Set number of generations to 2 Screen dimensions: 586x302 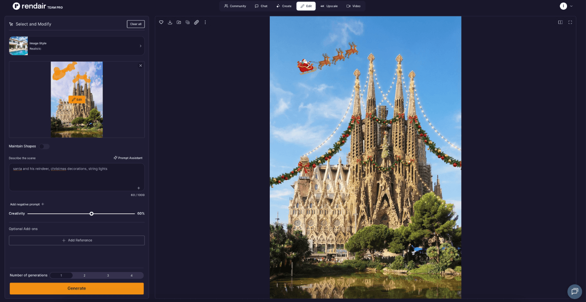84,275
